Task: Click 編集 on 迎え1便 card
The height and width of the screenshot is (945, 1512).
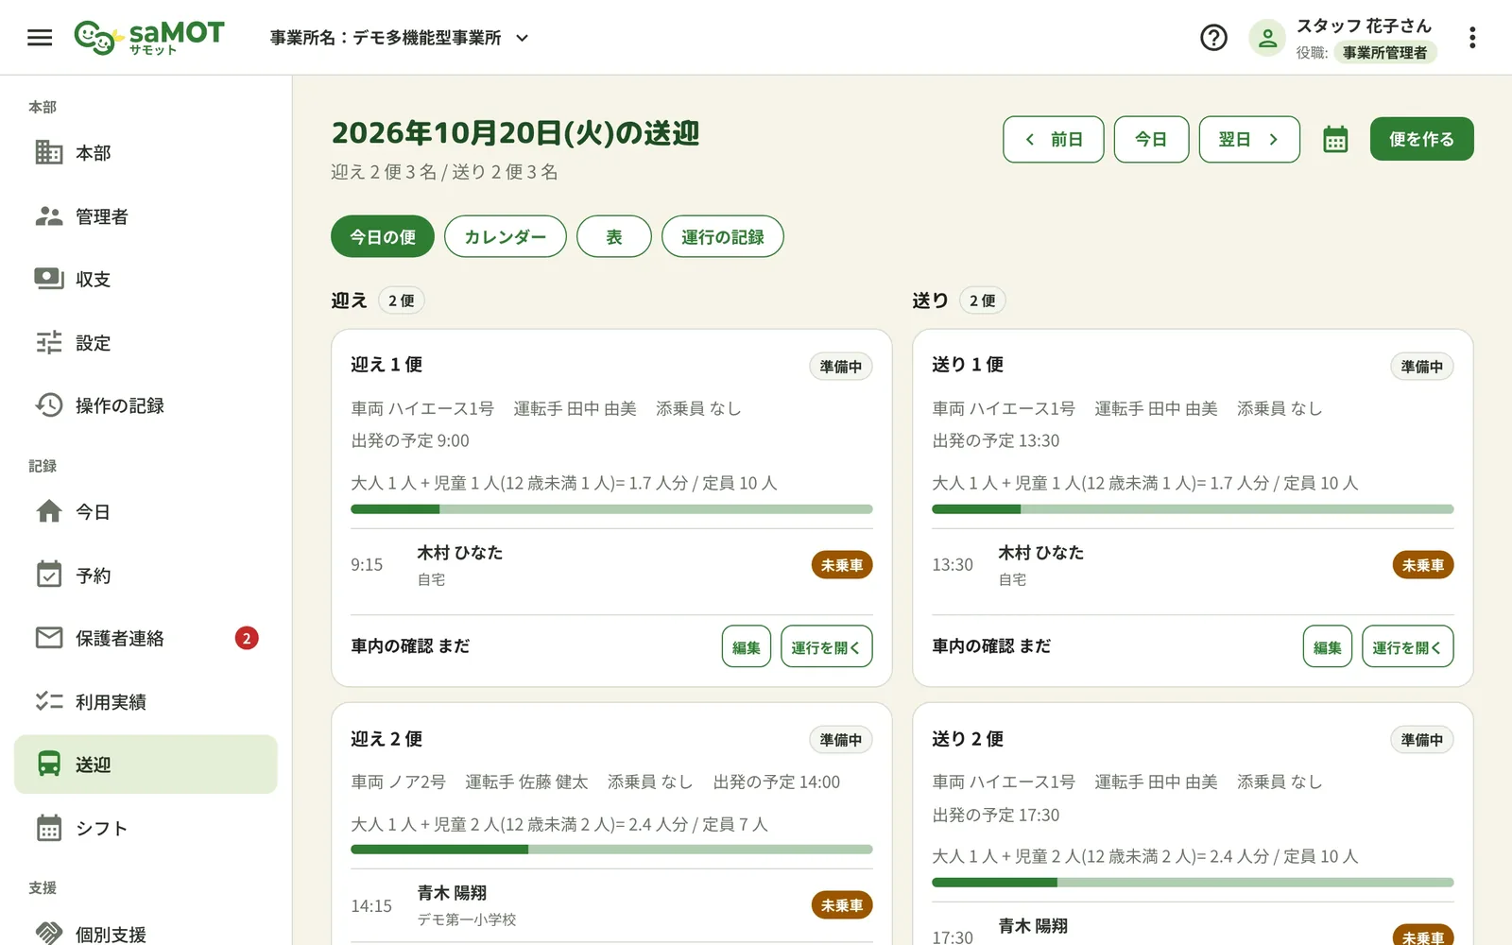Action: (x=747, y=646)
